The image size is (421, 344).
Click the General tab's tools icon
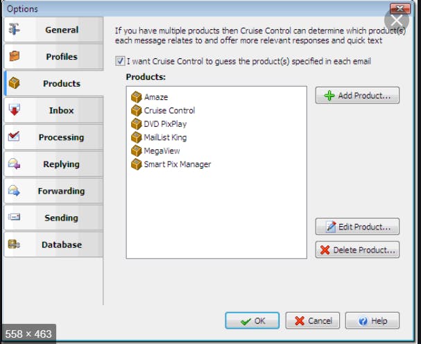click(x=14, y=29)
